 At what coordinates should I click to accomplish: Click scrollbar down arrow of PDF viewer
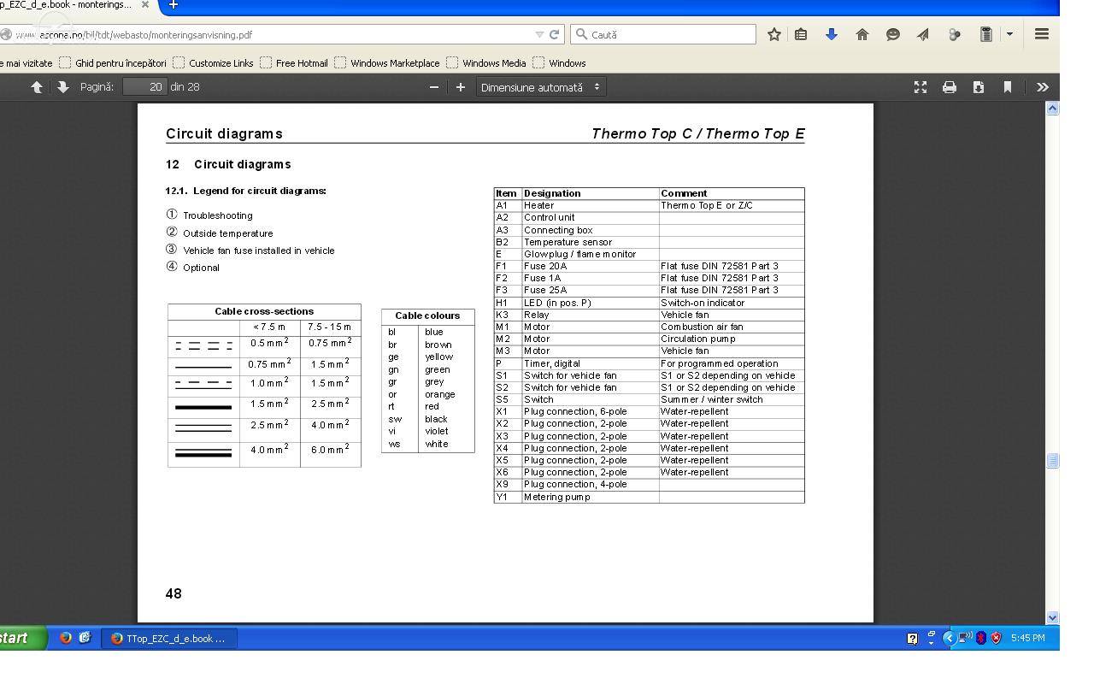click(x=1052, y=616)
